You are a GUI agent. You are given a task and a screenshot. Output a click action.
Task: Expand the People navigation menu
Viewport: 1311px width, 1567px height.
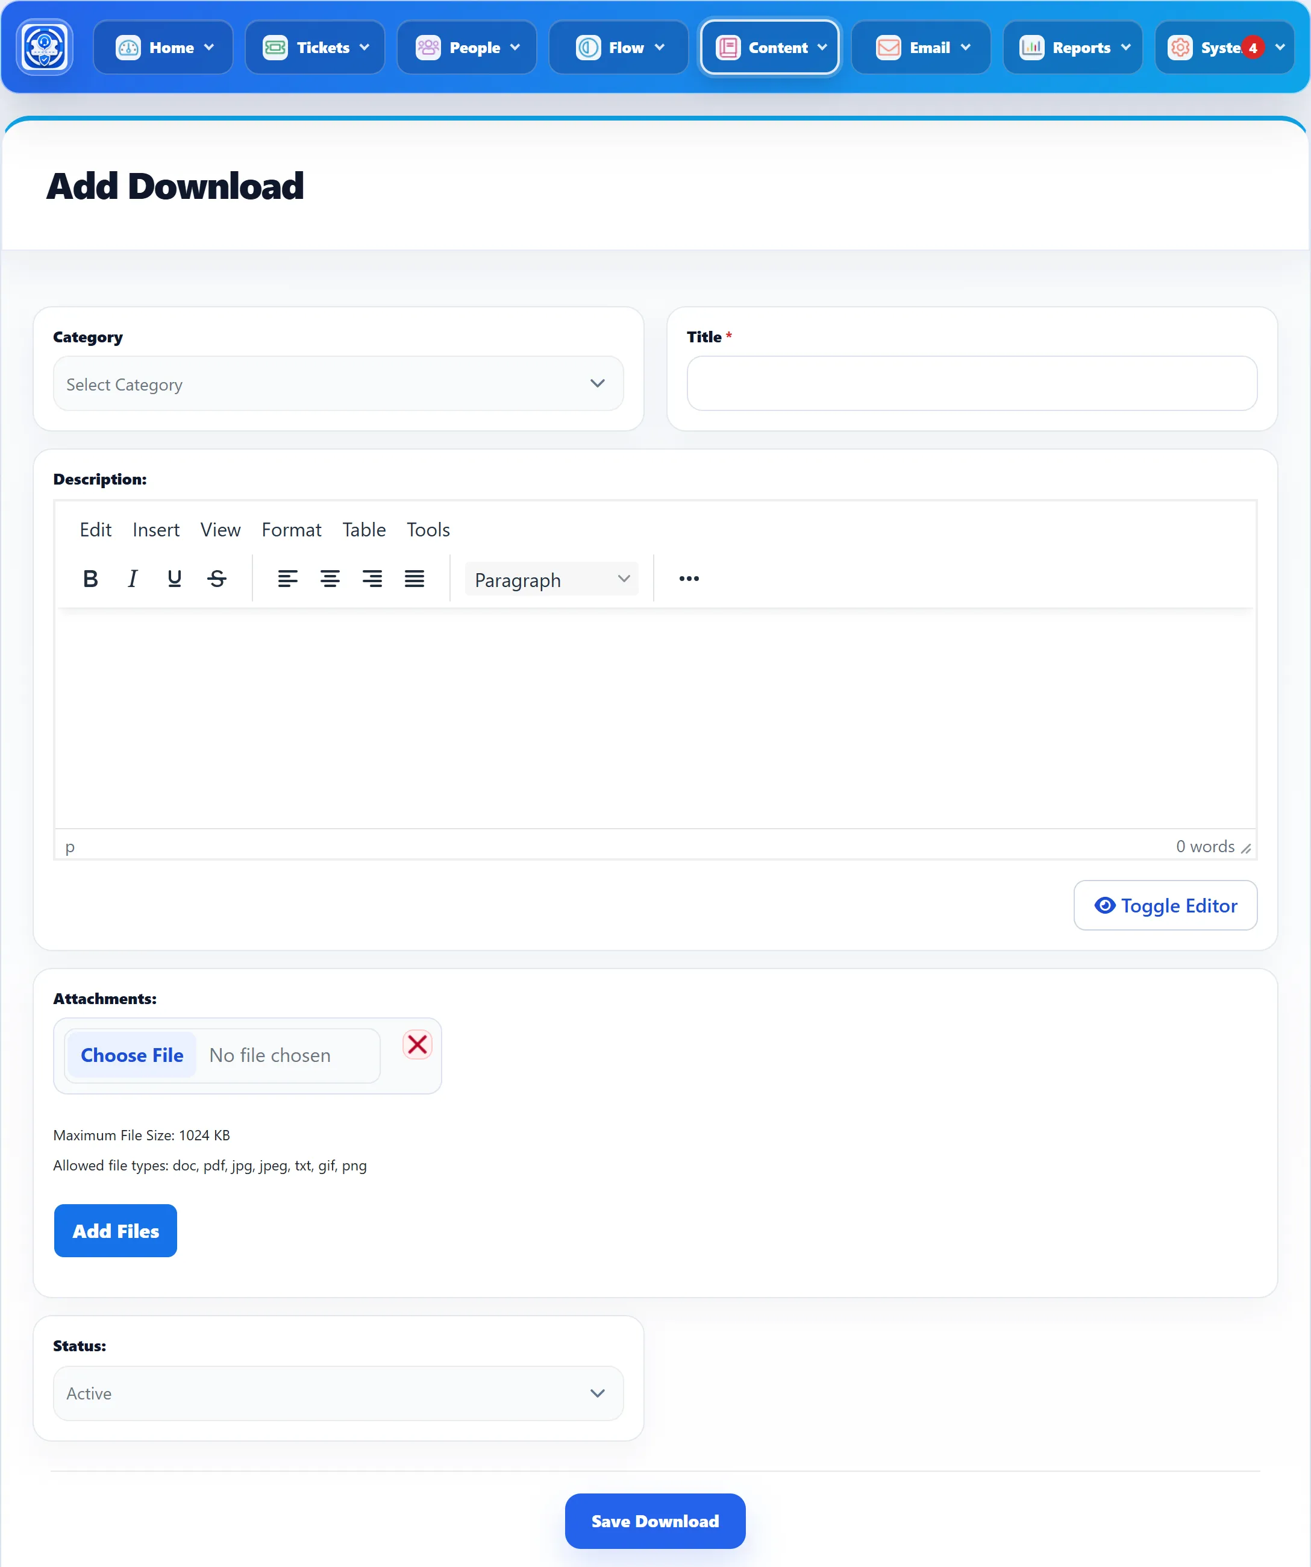467,47
